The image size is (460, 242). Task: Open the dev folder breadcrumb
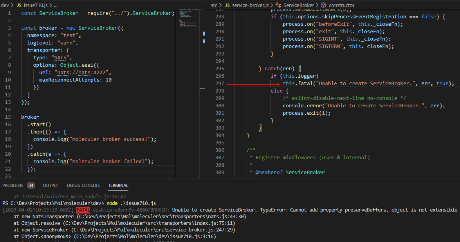point(5,5)
